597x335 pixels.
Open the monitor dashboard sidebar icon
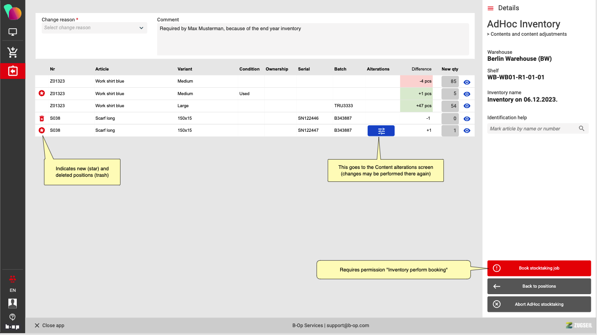tap(13, 32)
